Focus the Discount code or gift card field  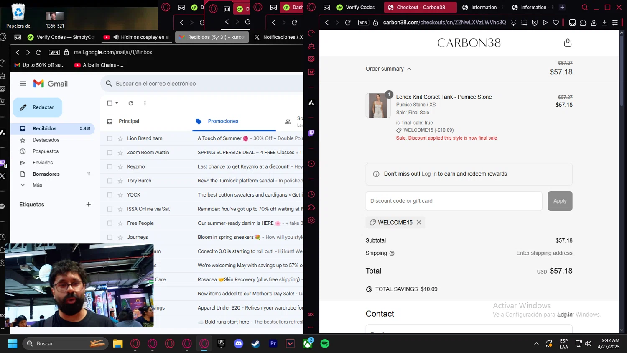(x=454, y=201)
